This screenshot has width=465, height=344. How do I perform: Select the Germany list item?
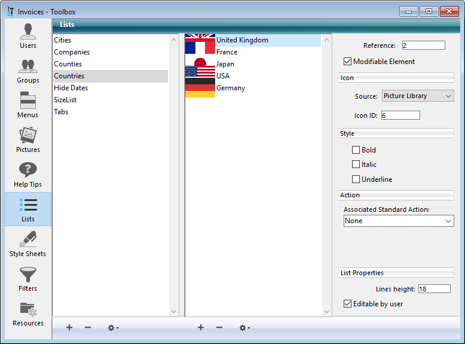point(231,88)
